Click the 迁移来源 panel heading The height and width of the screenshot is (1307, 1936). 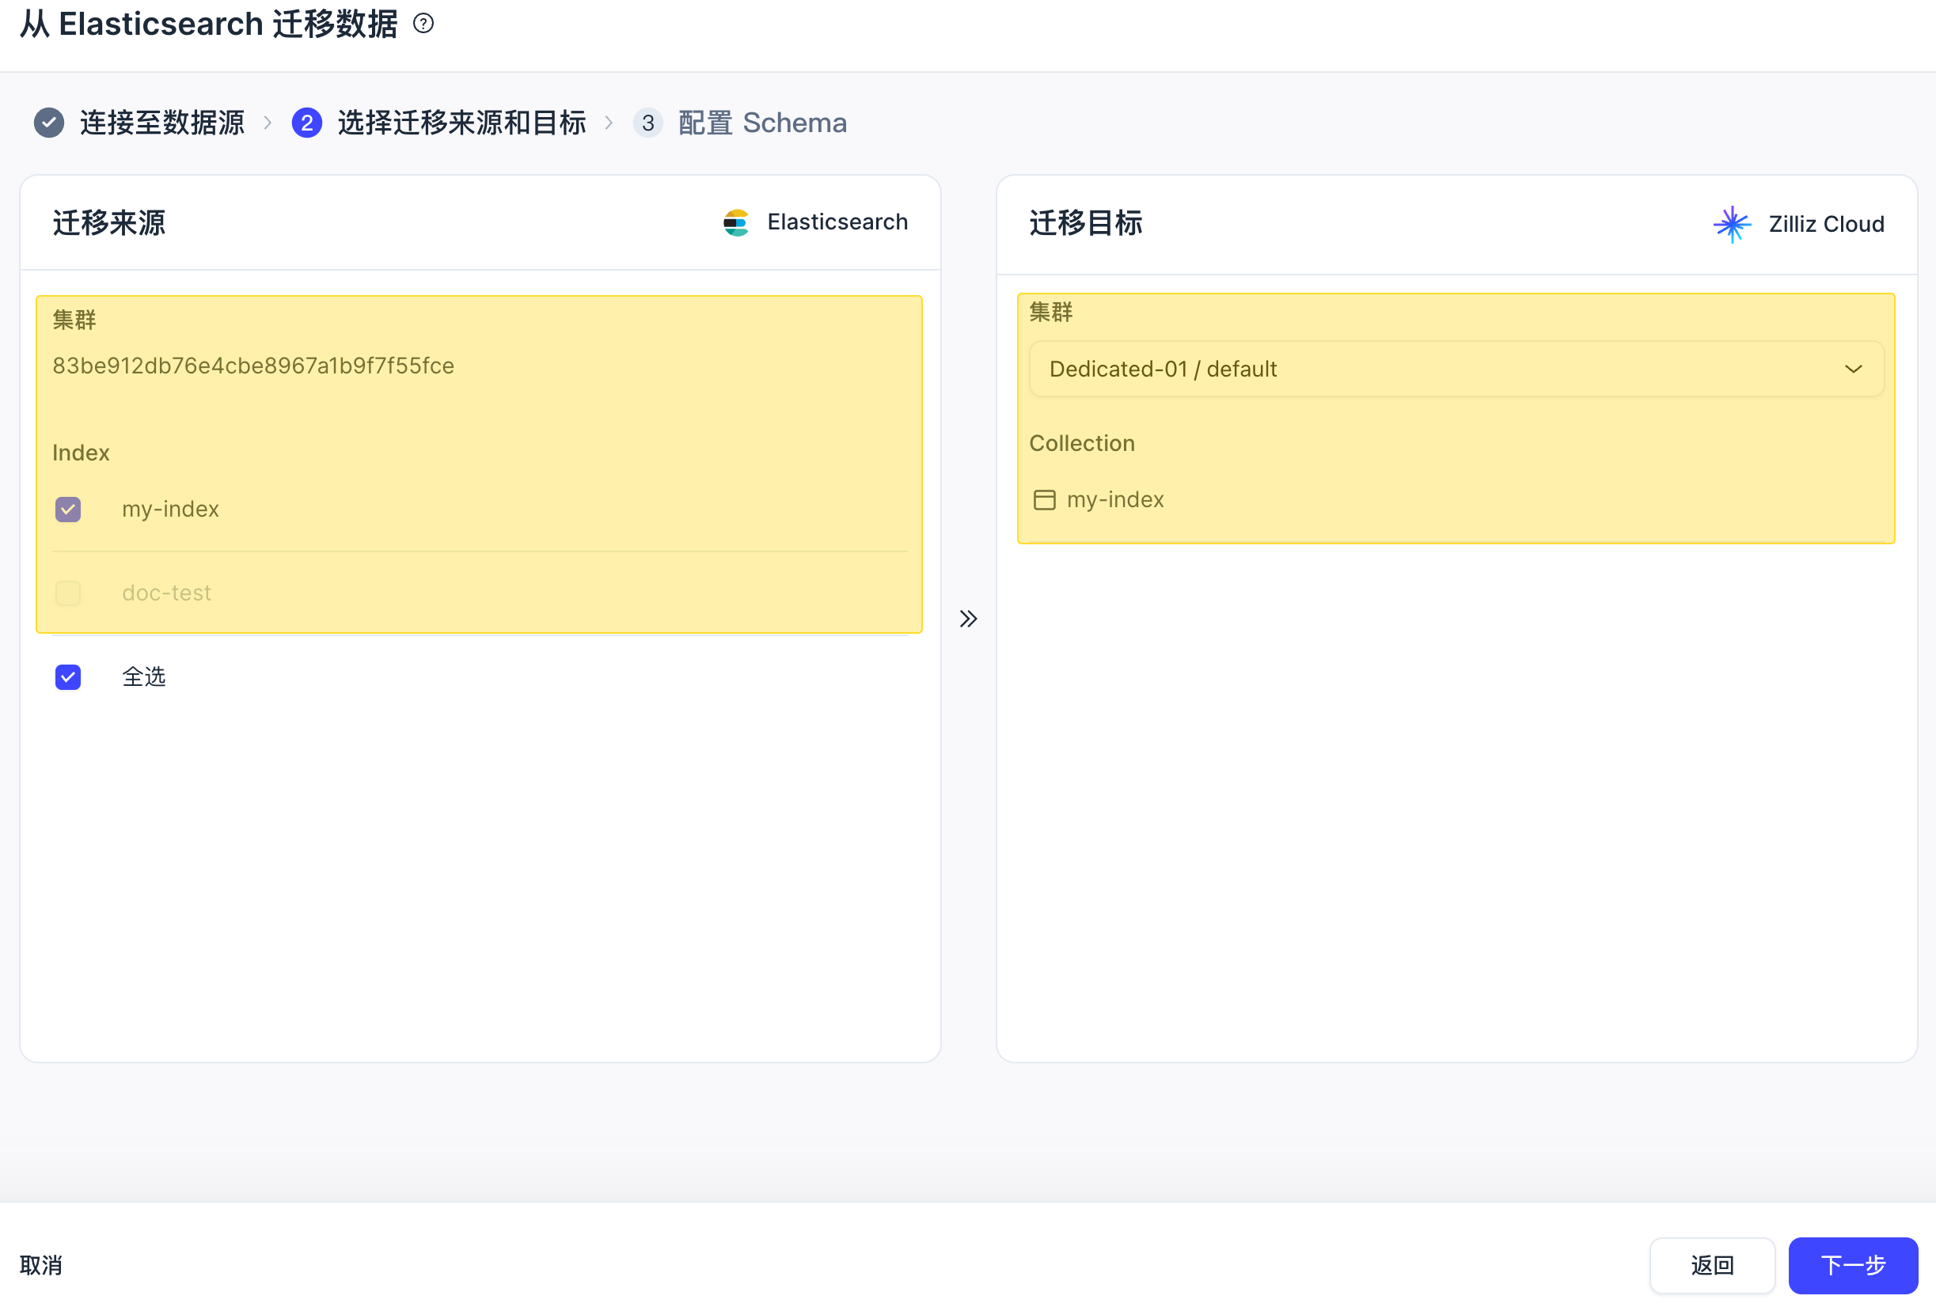point(109,223)
